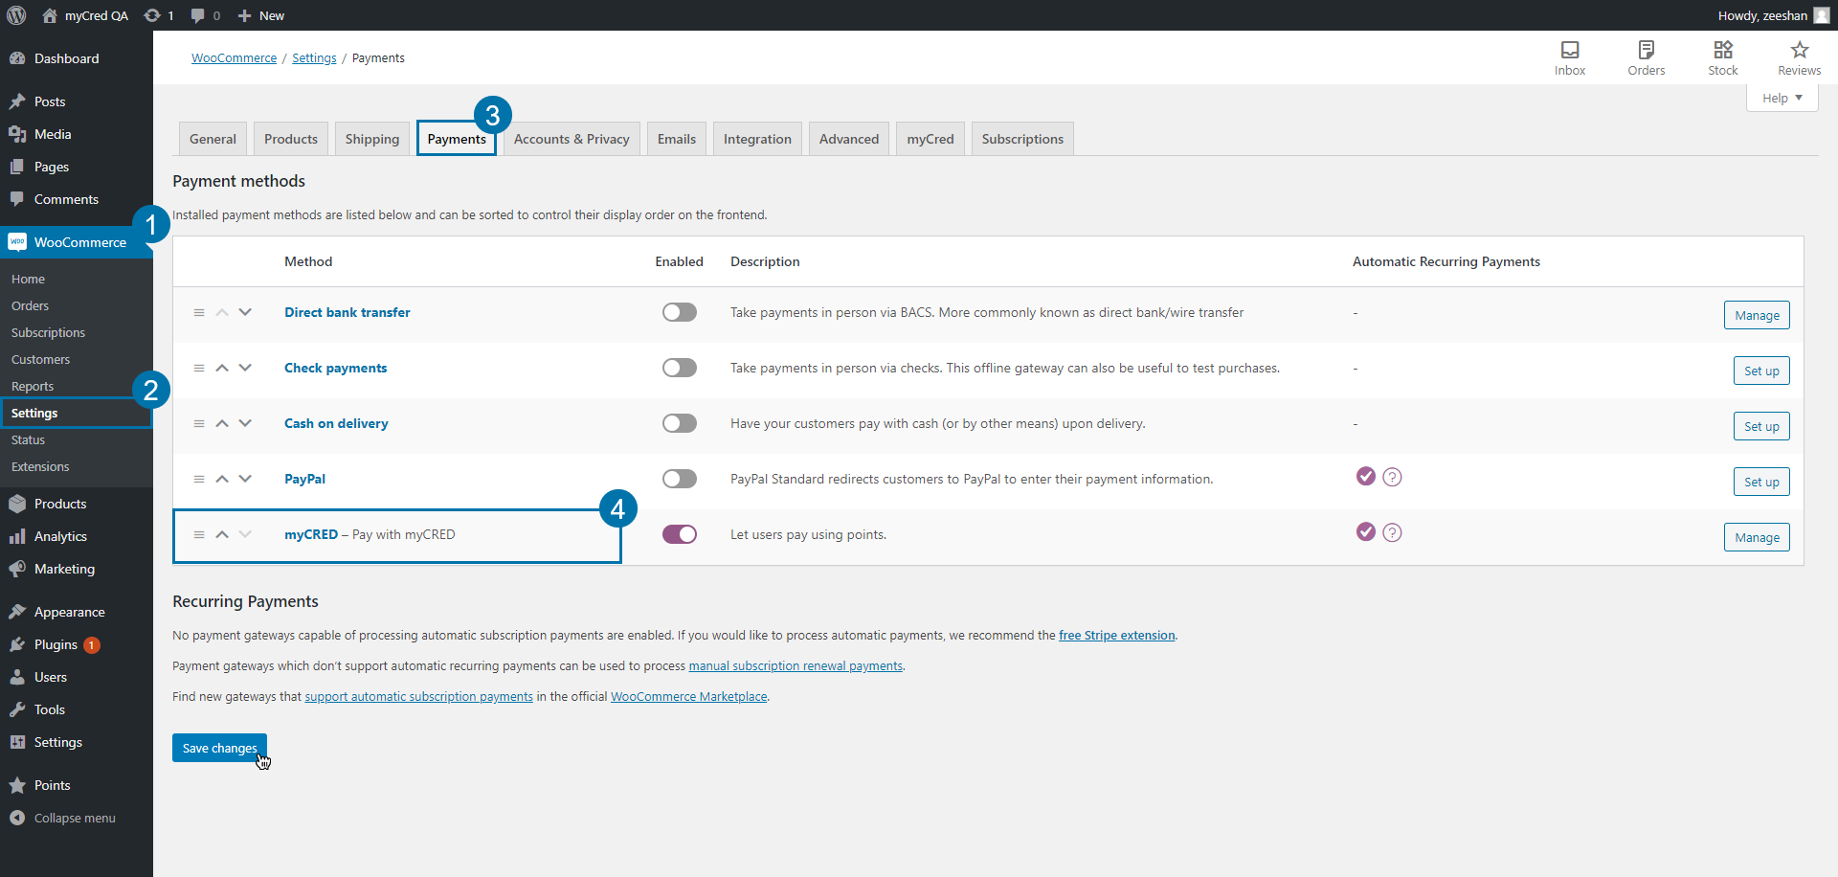Open the Emails tab
The height and width of the screenshot is (877, 1838).
677,139
